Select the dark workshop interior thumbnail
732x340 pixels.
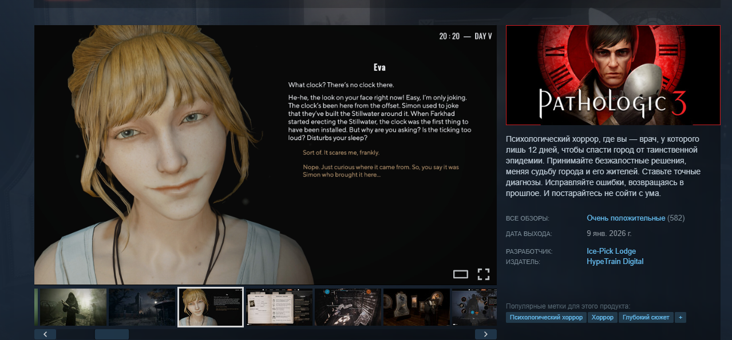[x=348, y=307]
